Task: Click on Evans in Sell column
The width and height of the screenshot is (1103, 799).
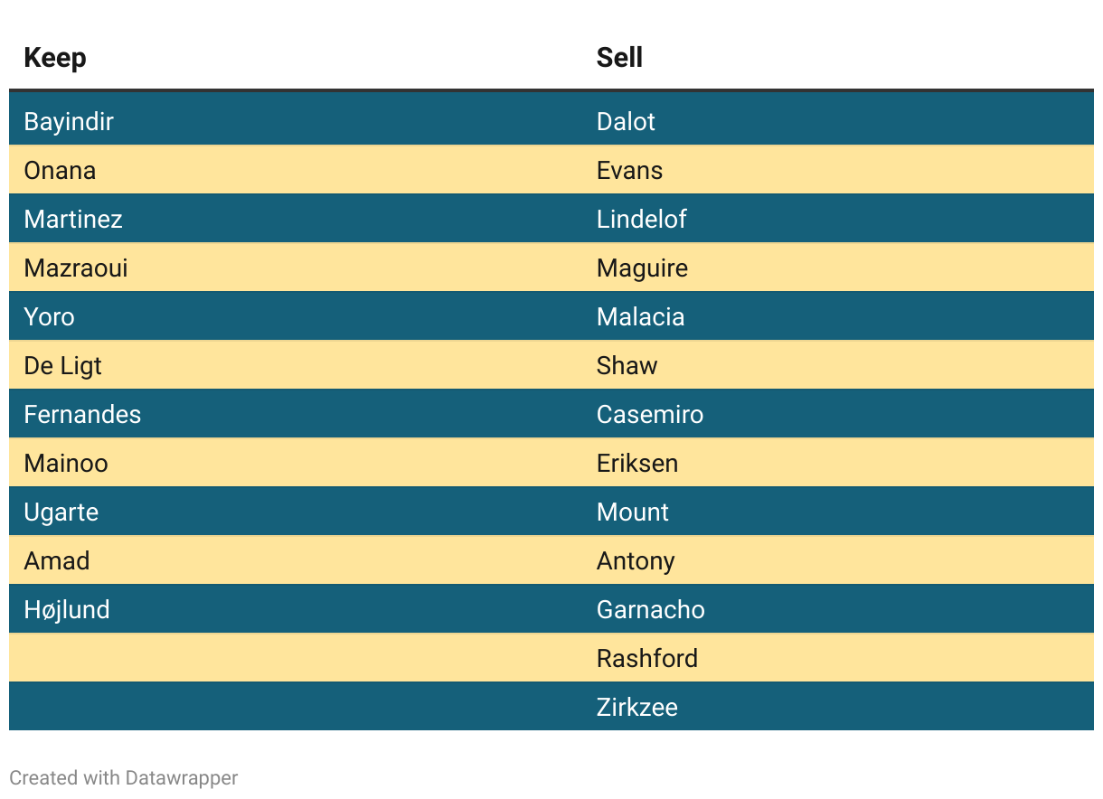Action: click(x=629, y=170)
